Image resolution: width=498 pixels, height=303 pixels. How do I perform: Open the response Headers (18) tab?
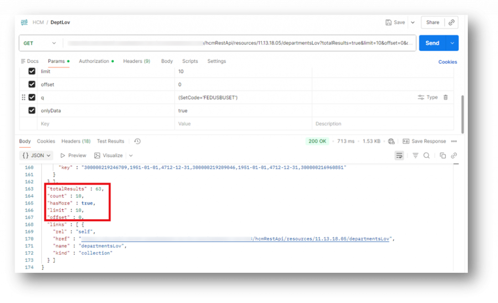click(x=76, y=141)
